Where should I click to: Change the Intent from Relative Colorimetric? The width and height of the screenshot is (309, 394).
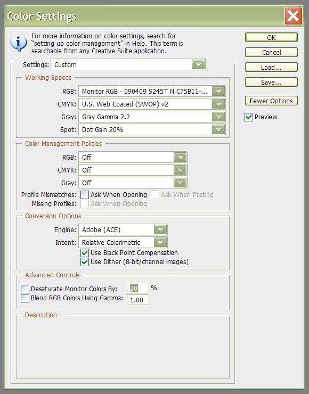[x=123, y=242]
